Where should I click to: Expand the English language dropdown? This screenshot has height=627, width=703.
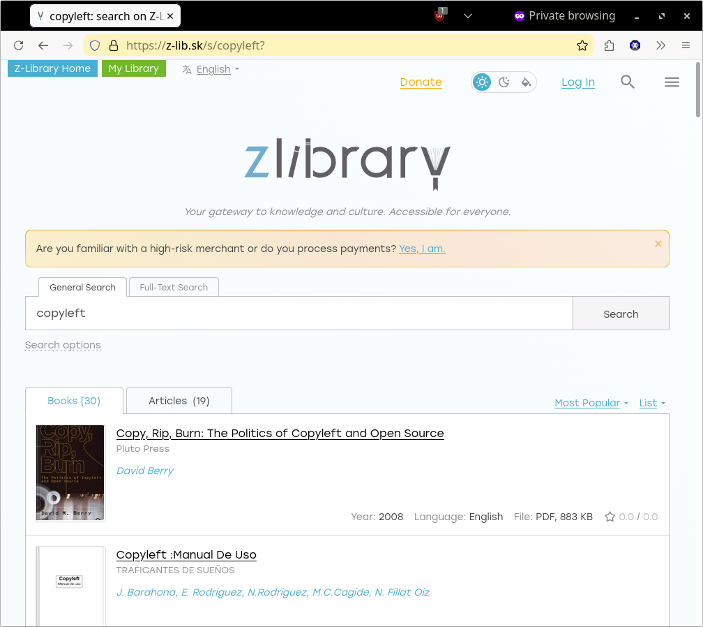(x=211, y=69)
